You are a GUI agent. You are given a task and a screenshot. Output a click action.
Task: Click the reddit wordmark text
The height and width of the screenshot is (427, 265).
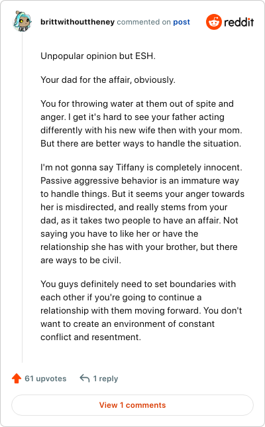pyautogui.click(x=239, y=22)
